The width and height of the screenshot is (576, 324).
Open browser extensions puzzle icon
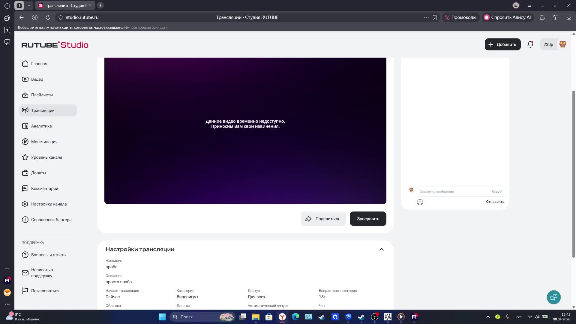542,17
